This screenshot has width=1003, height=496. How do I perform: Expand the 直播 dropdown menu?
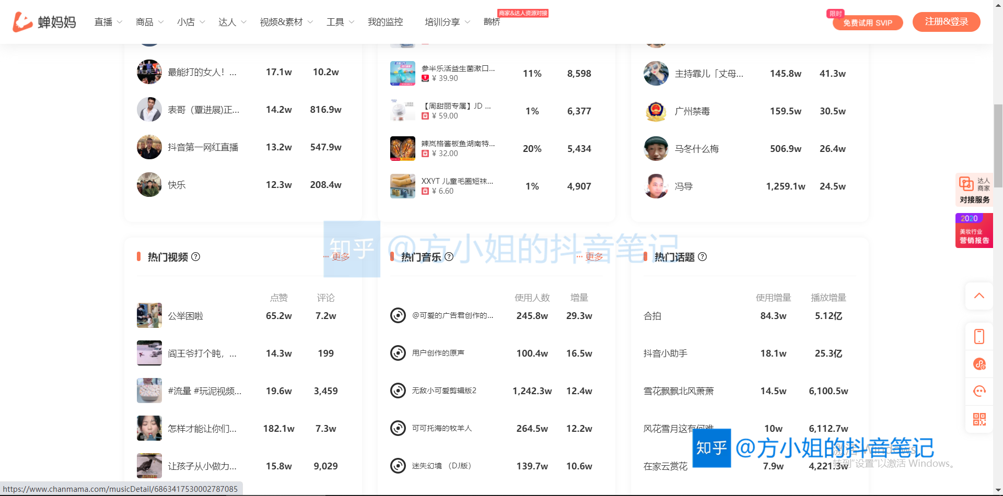(108, 22)
